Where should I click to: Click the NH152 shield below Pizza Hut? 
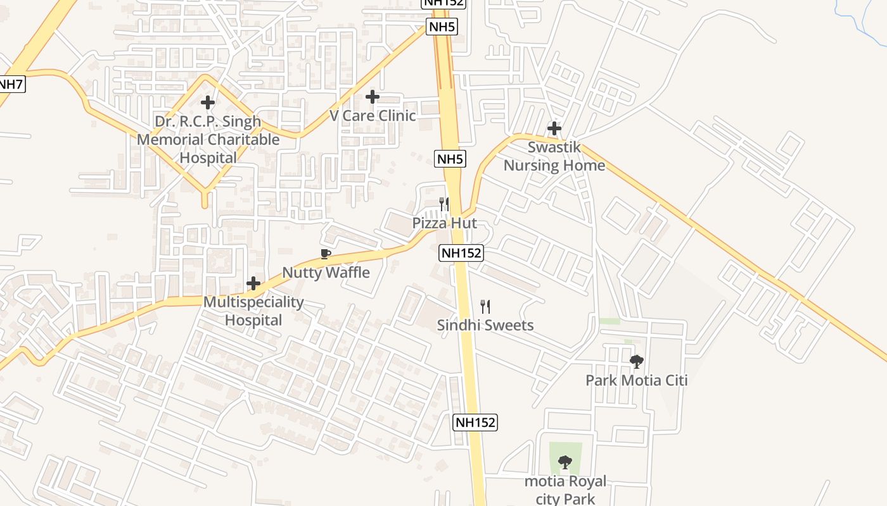(461, 253)
